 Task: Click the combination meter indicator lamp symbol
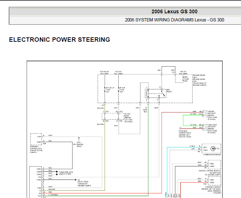pos(213,148)
